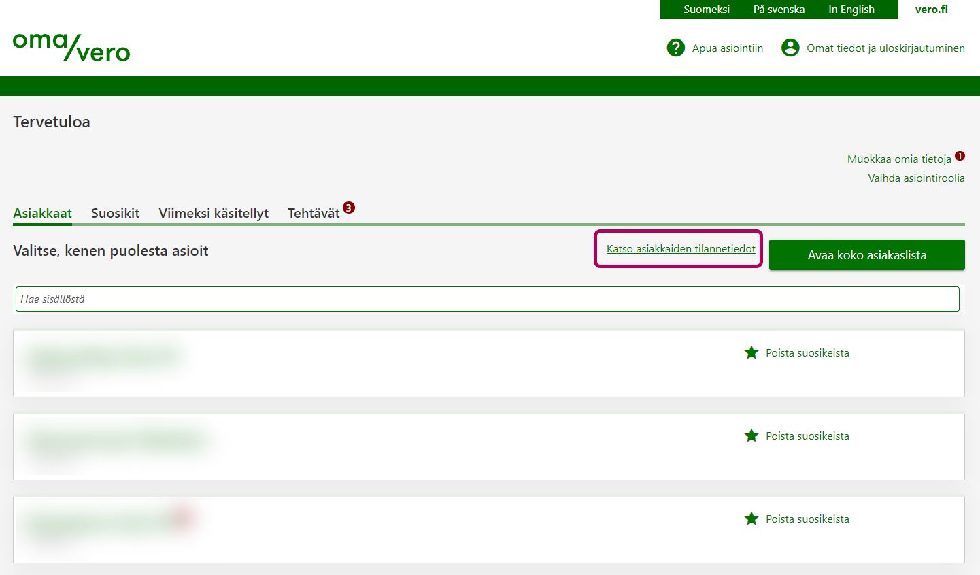Click Muokkaa omia tietoja link

click(x=899, y=159)
